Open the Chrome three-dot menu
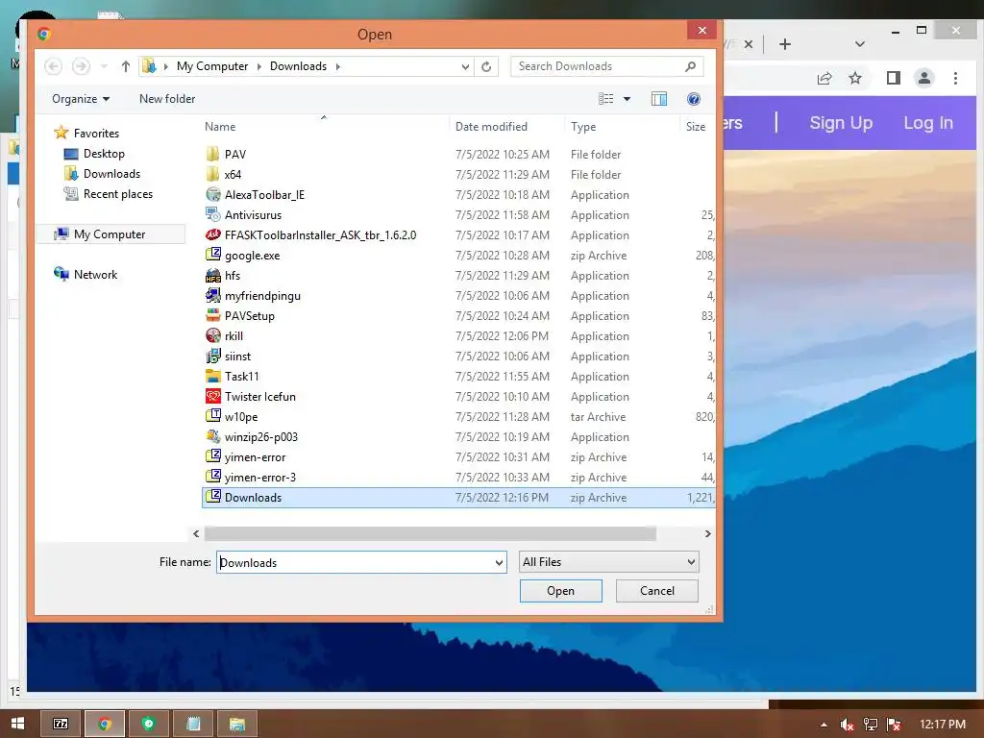Screen dimensions: 984x738 point(955,78)
